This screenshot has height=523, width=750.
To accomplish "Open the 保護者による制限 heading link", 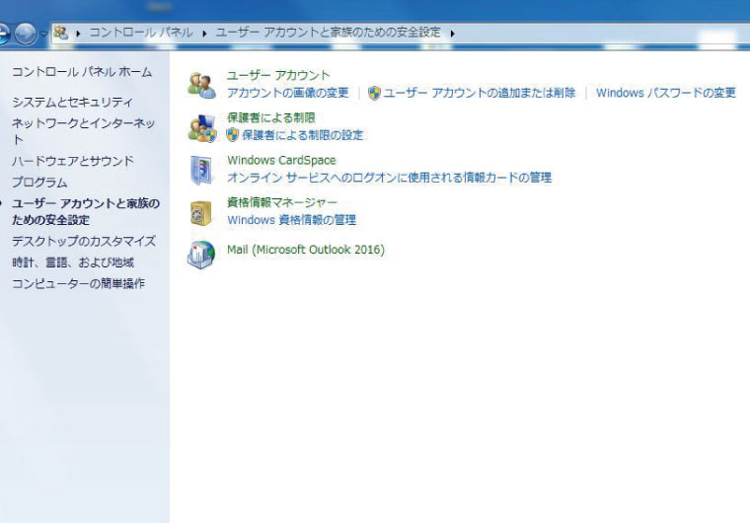I will pos(271,117).
